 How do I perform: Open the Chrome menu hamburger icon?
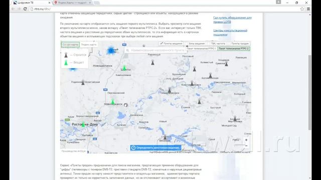[x=308, y=9]
